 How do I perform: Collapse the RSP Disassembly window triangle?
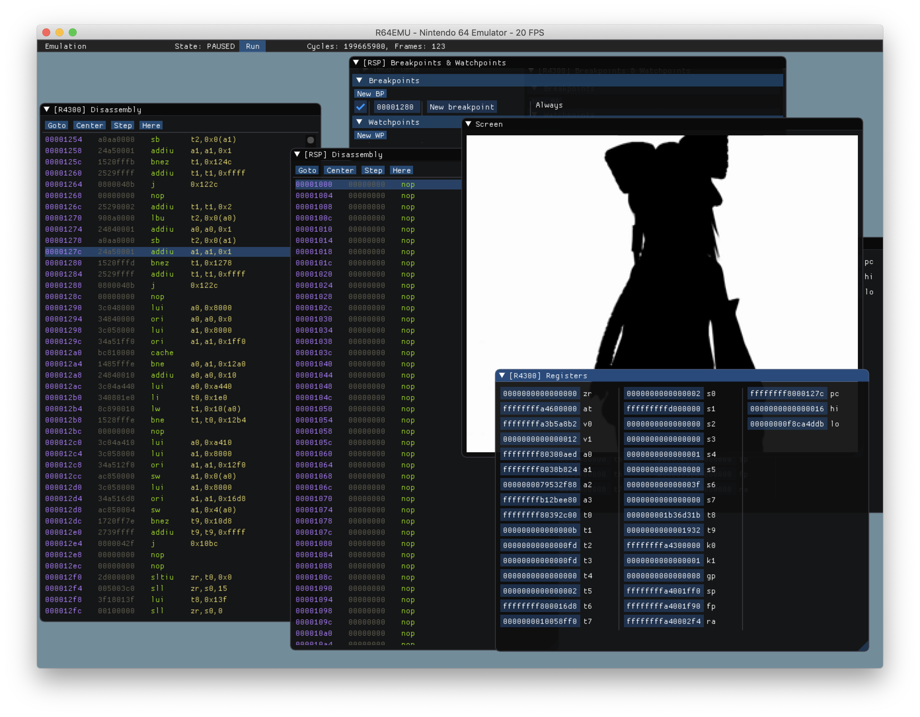tap(297, 154)
